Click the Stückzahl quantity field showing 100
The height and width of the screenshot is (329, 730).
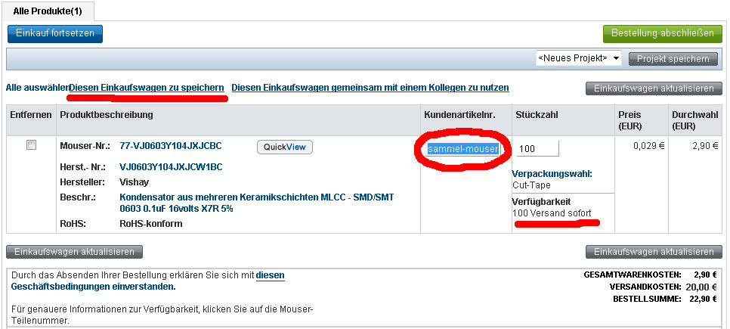(537, 149)
